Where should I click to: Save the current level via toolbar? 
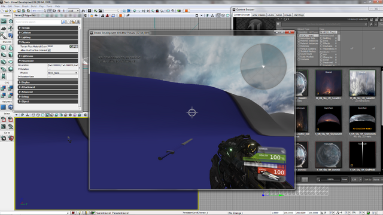tap(19, 11)
